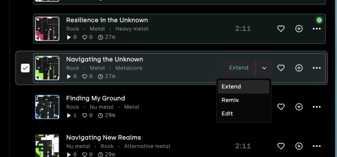Like the Finding My Ground track
The image size is (337, 157).
281,107
